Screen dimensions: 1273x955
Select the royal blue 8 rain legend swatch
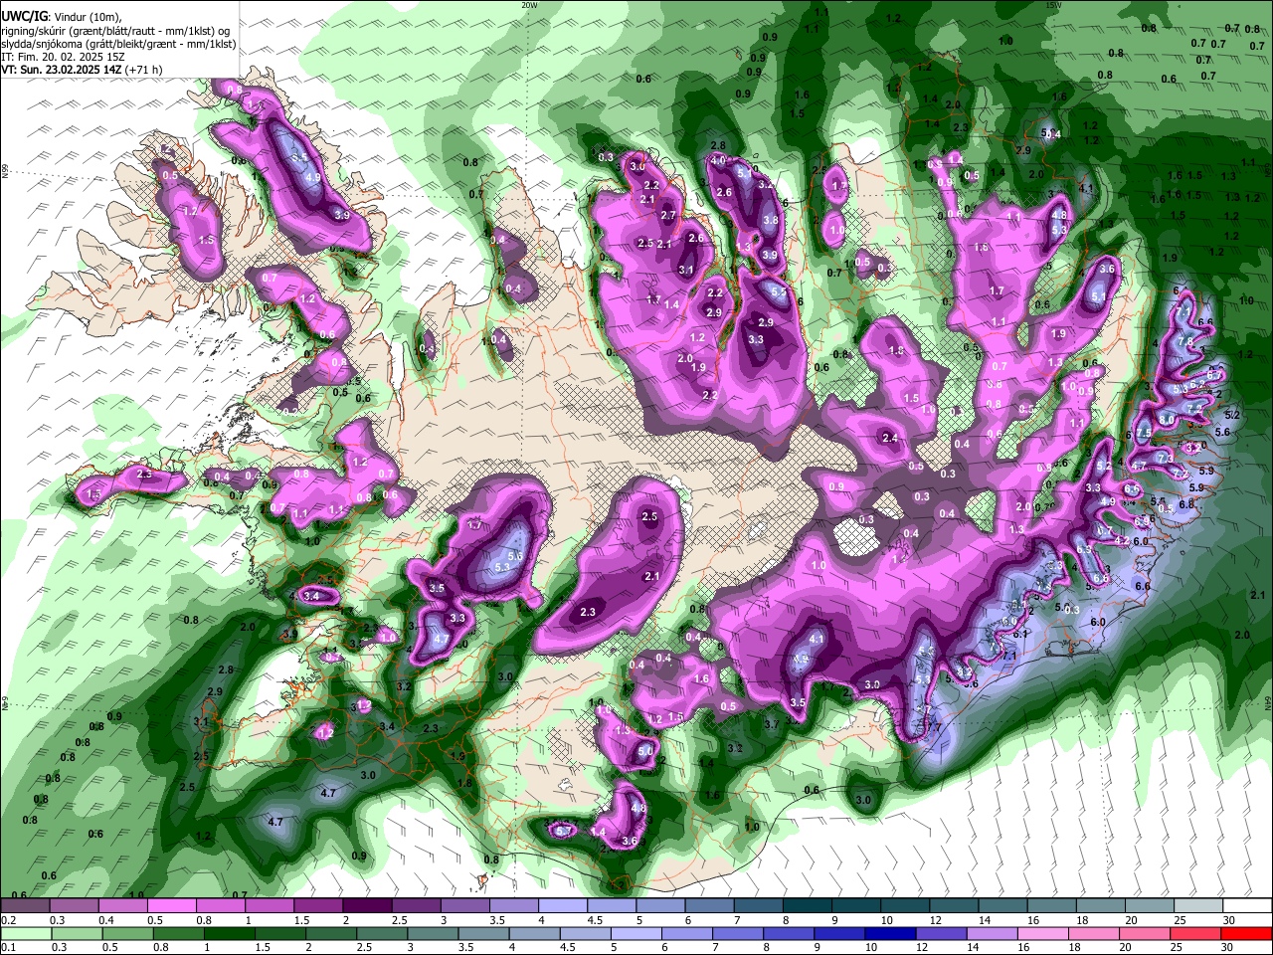tap(790, 933)
